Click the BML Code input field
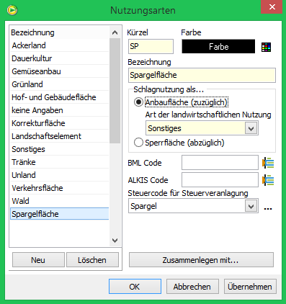The height and width of the screenshot is (304, 286). (220, 163)
